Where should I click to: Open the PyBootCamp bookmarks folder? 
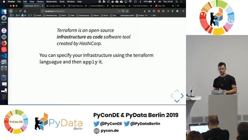(x=83, y=16)
